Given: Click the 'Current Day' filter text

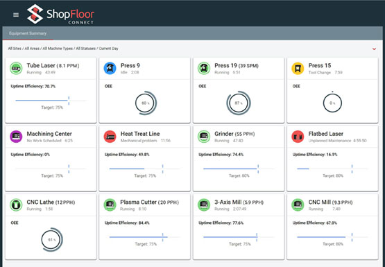Looking at the screenshot, I should pyautogui.click(x=108, y=49).
